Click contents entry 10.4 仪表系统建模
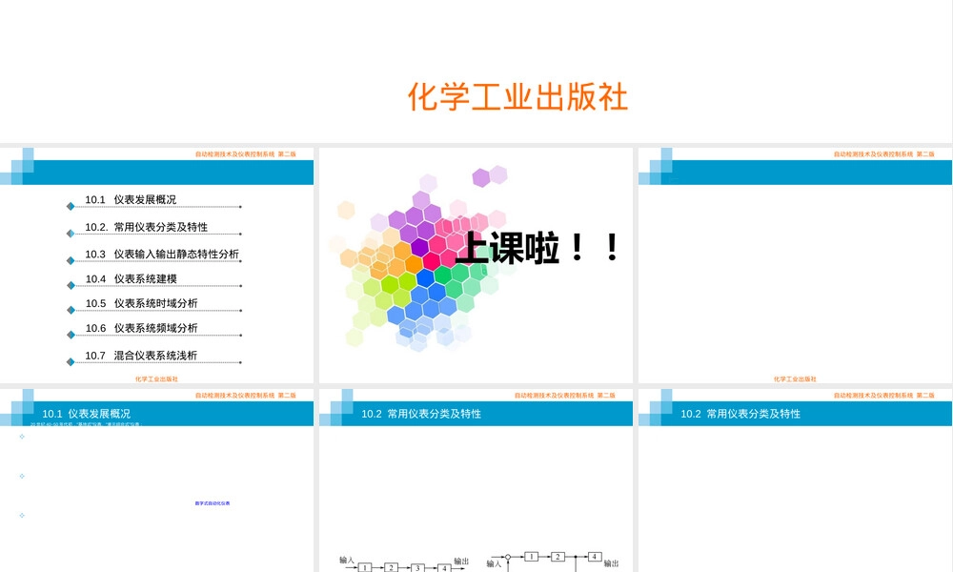 click(132, 279)
